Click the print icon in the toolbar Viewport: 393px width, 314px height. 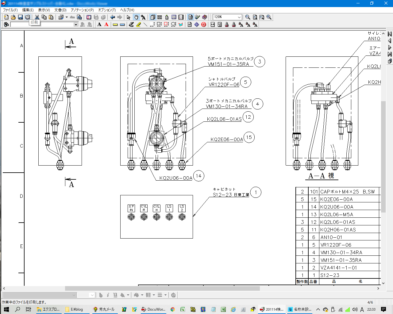[x=28, y=17]
